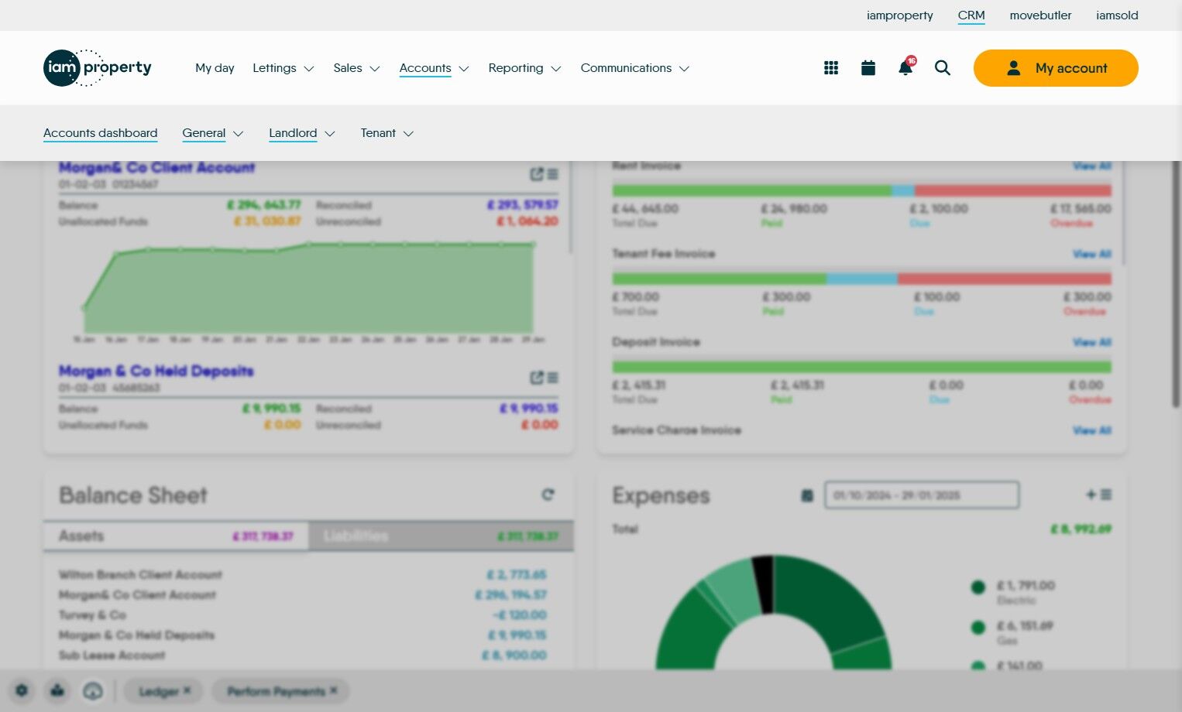Image resolution: width=1182 pixels, height=712 pixels.
Task: Open the calendar icon in header
Action: pyautogui.click(x=868, y=68)
